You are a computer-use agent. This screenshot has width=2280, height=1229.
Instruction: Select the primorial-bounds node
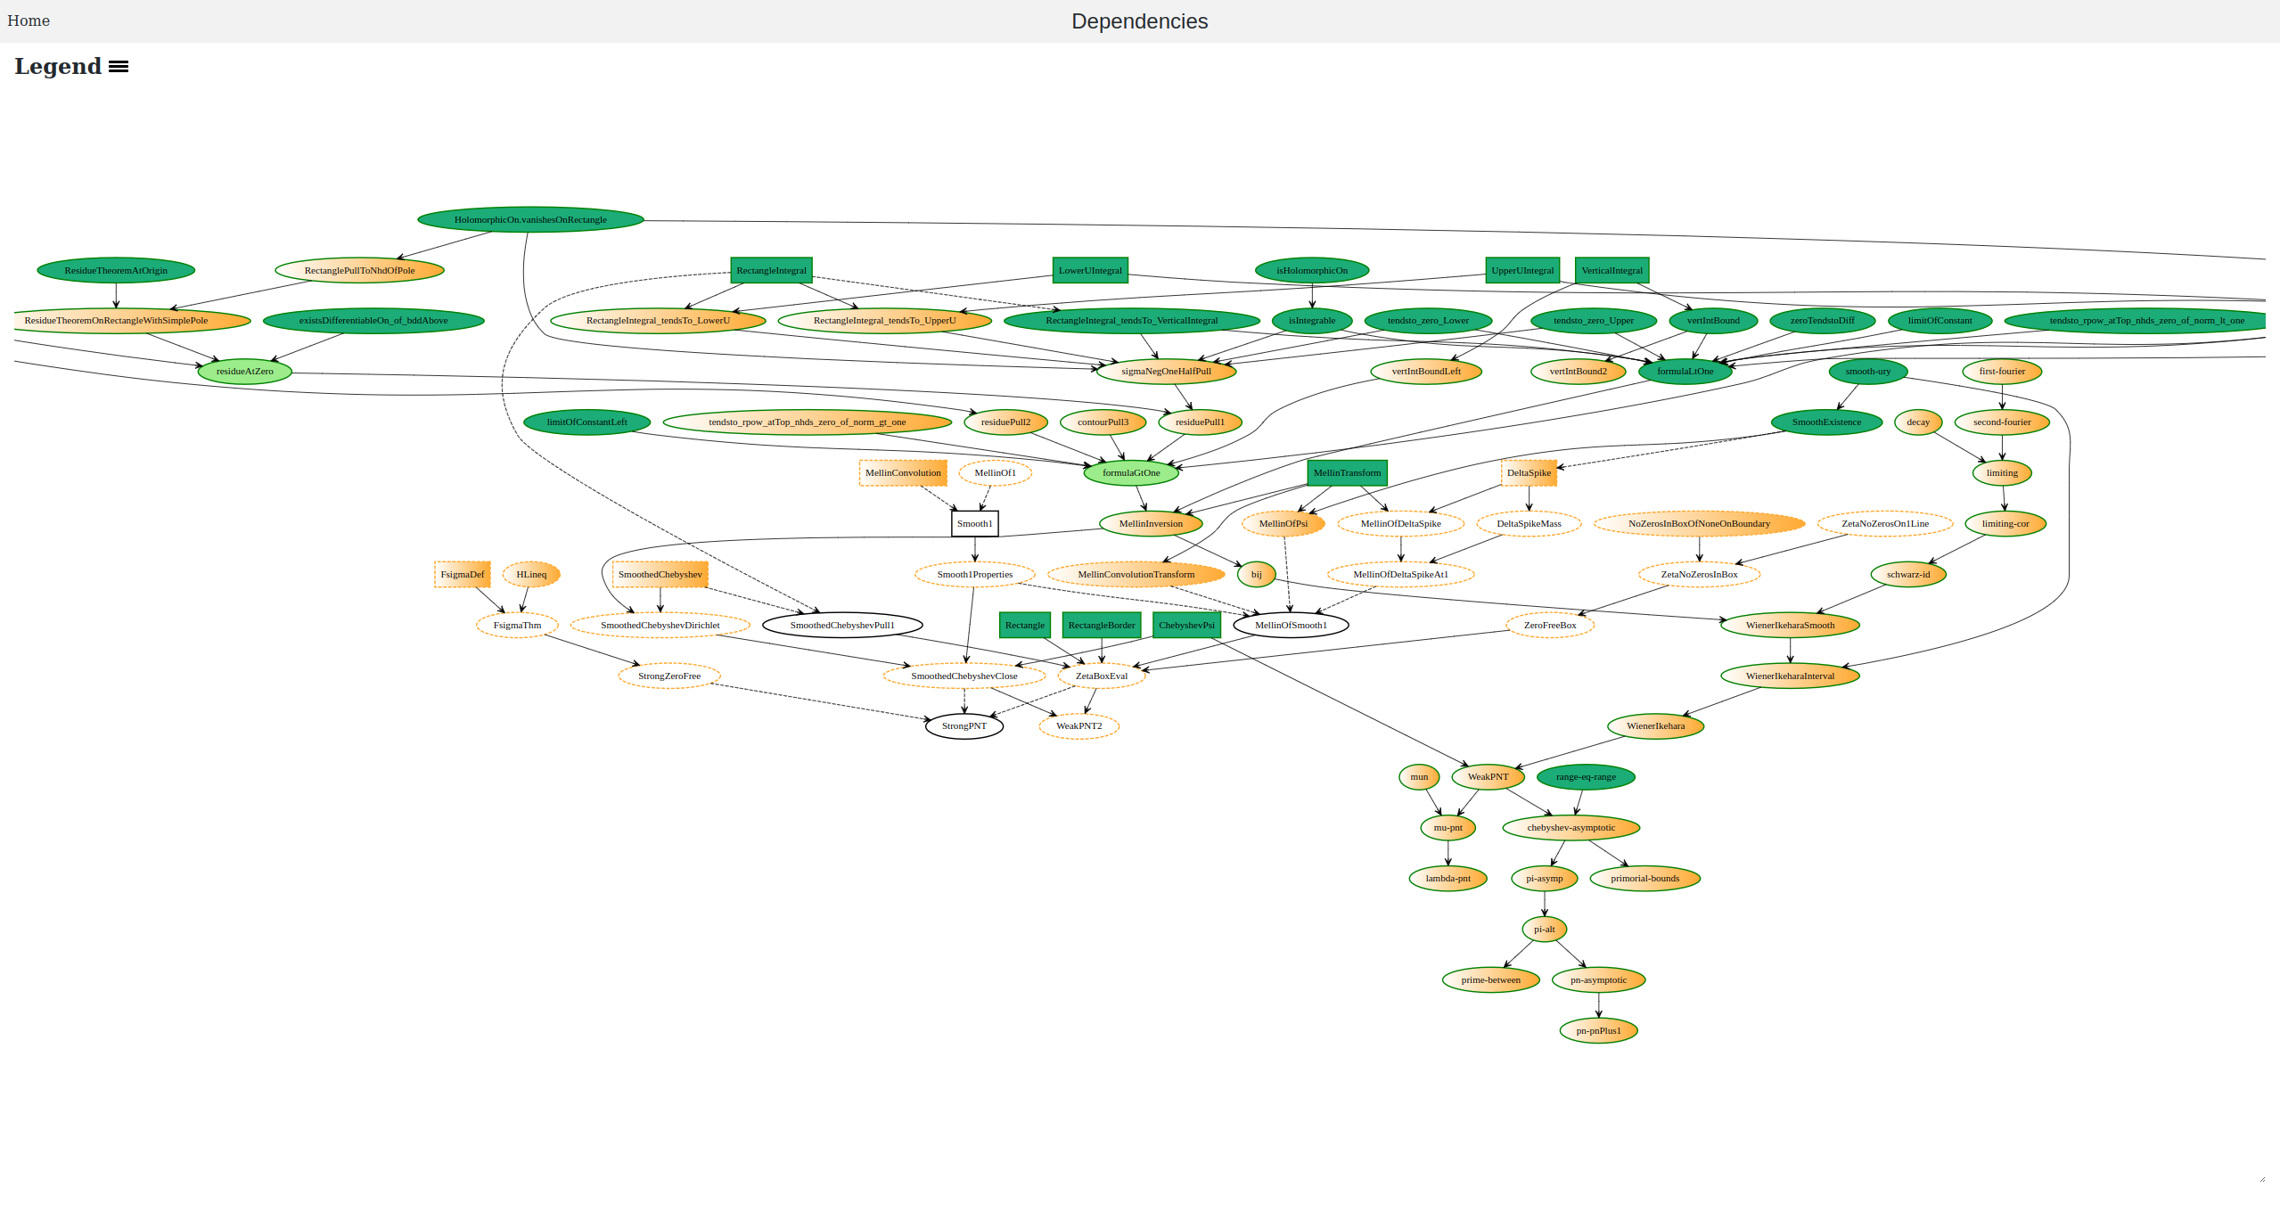[1645, 879]
